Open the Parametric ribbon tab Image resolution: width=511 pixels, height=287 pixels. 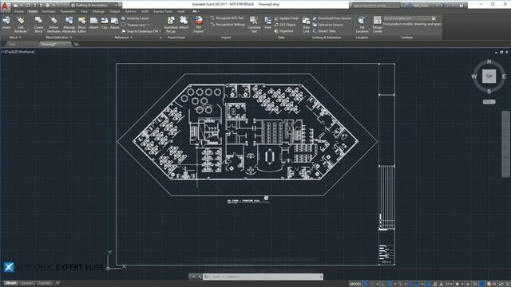click(x=68, y=11)
